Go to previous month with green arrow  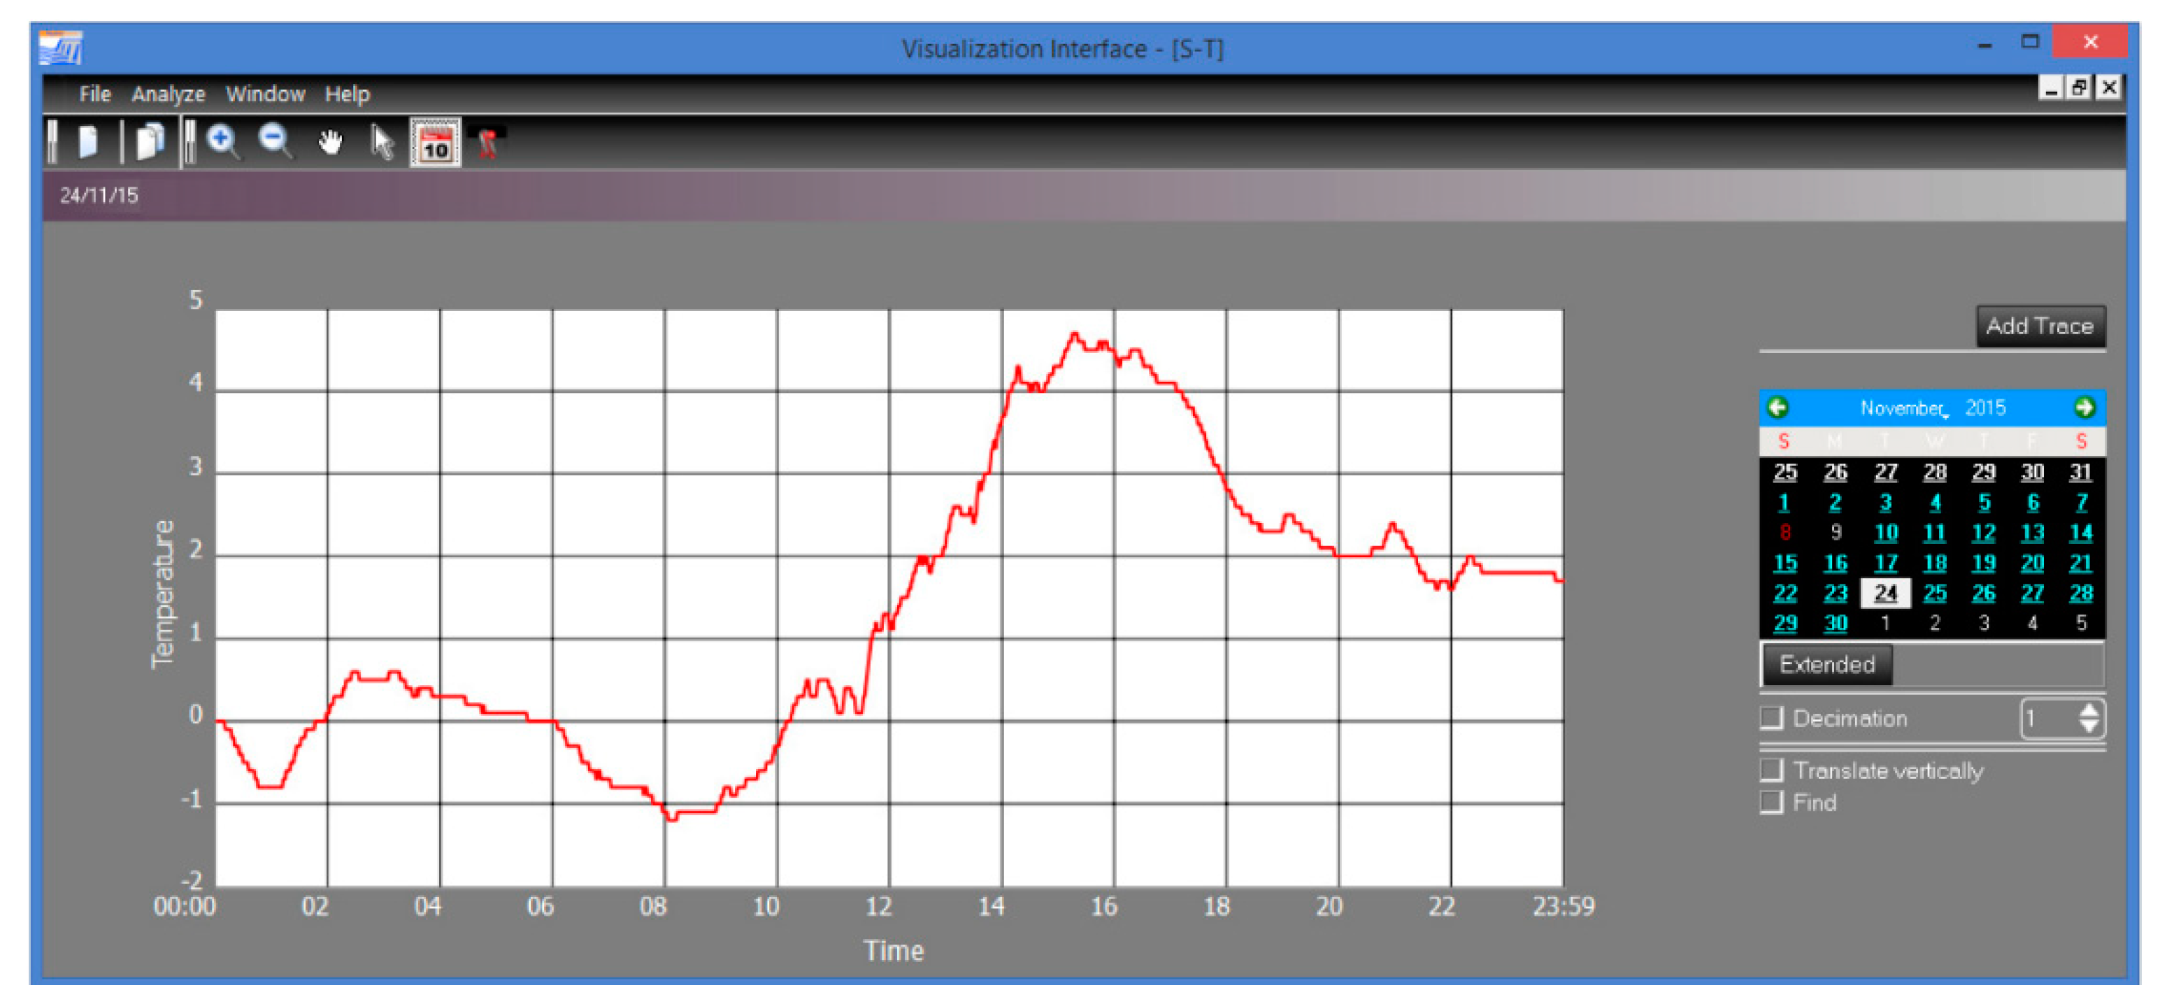tap(1778, 408)
